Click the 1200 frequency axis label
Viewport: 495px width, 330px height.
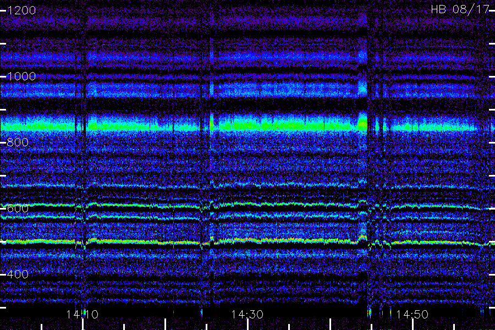coord(21,10)
